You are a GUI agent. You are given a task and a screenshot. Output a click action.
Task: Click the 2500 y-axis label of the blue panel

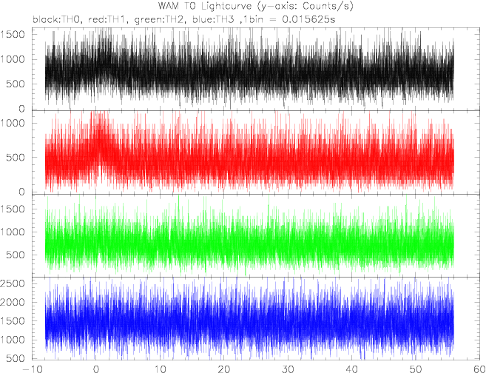point(13,283)
